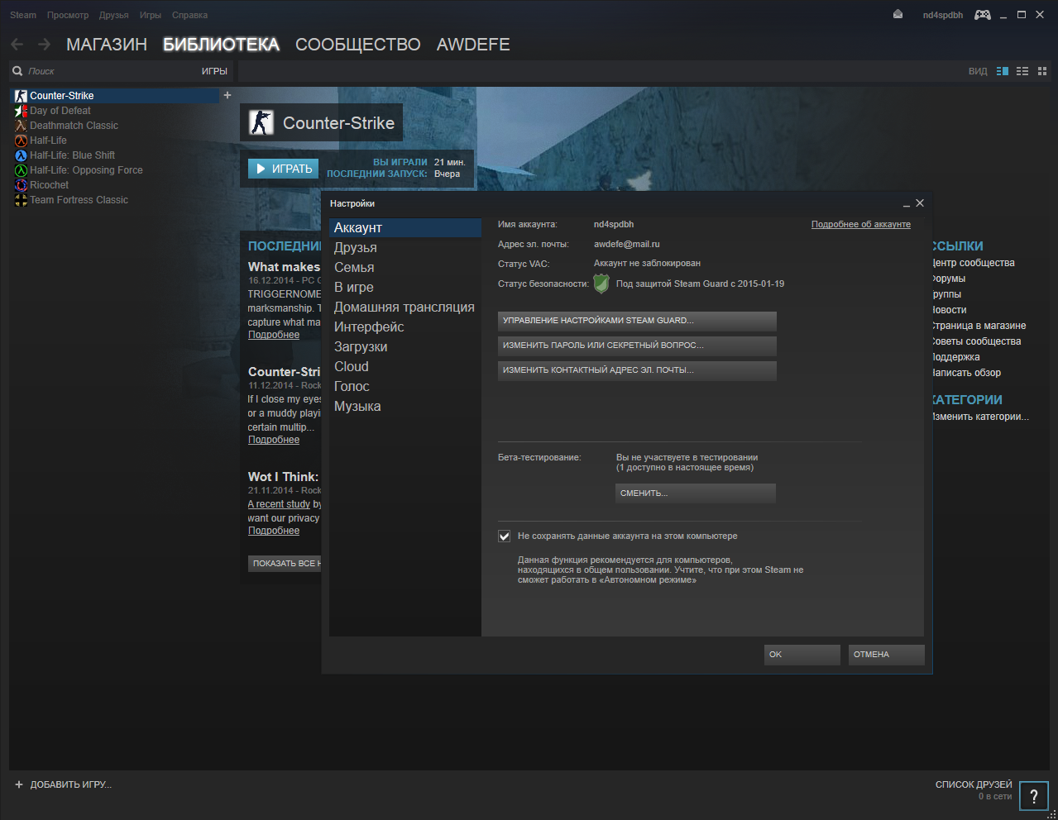The width and height of the screenshot is (1058, 820).
Task: Click the СМЕНИТЬ beta button
Action: (x=696, y=493)
